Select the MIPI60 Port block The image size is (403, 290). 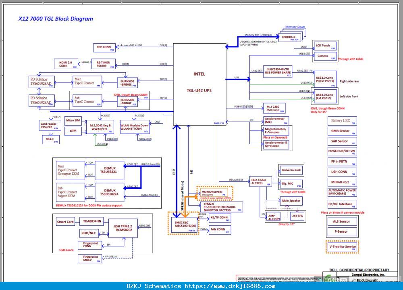point(342,182)
